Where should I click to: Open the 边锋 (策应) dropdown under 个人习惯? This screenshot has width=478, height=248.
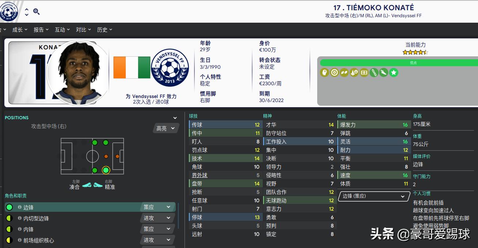[x=373, y=196]
